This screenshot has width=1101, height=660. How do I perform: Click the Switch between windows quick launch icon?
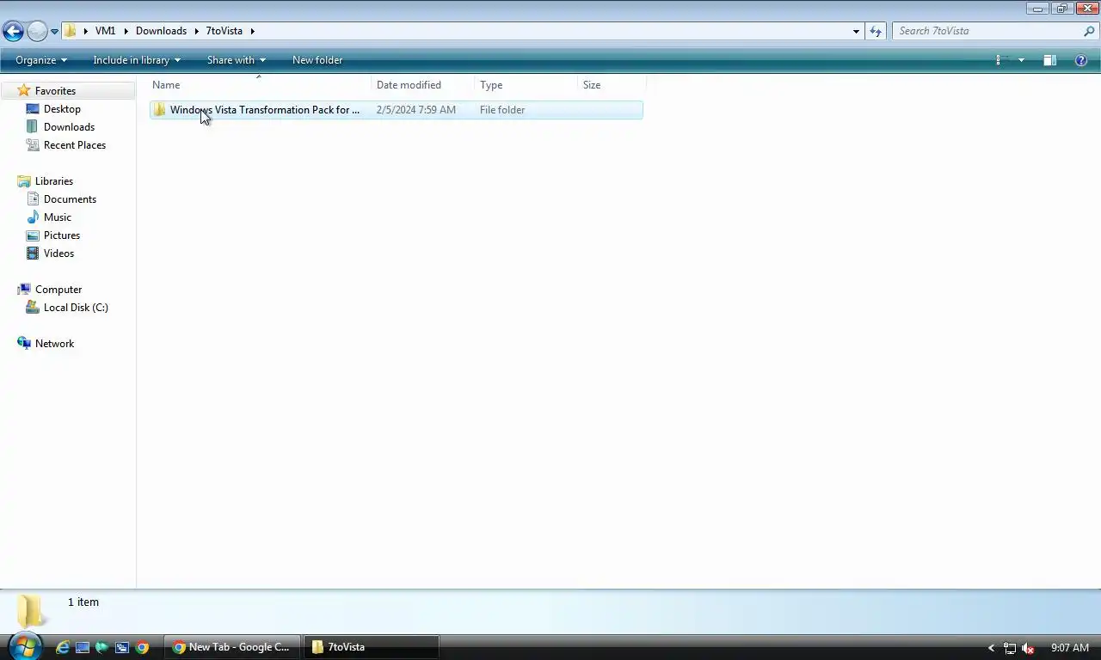point(122,647)
